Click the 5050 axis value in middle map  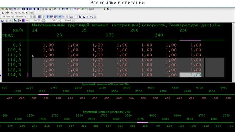pyautogui.click(x=224, y=88)
